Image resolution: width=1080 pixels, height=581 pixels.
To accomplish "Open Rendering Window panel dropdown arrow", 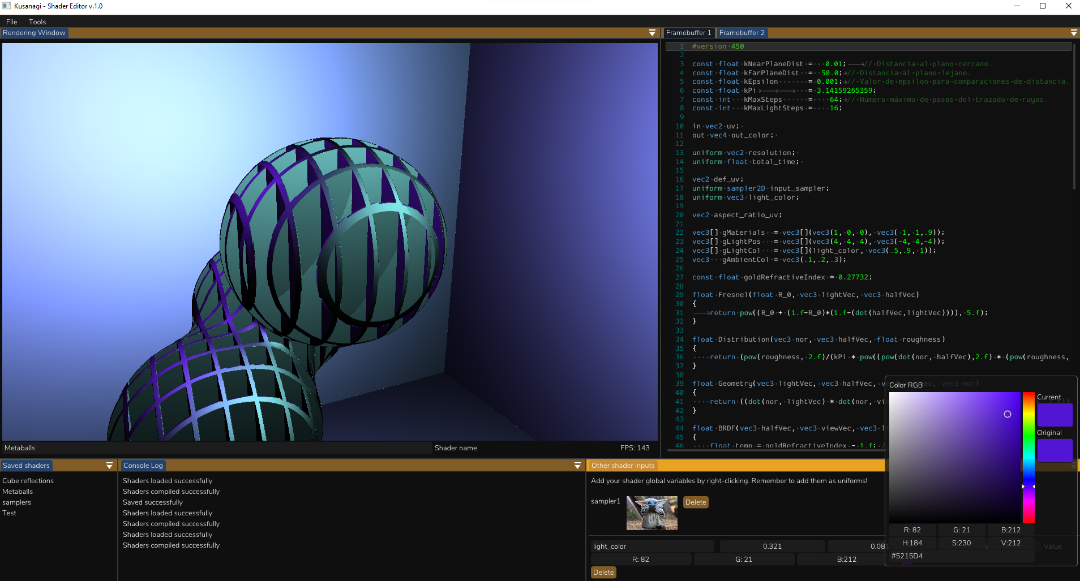I will click(652, 33).
